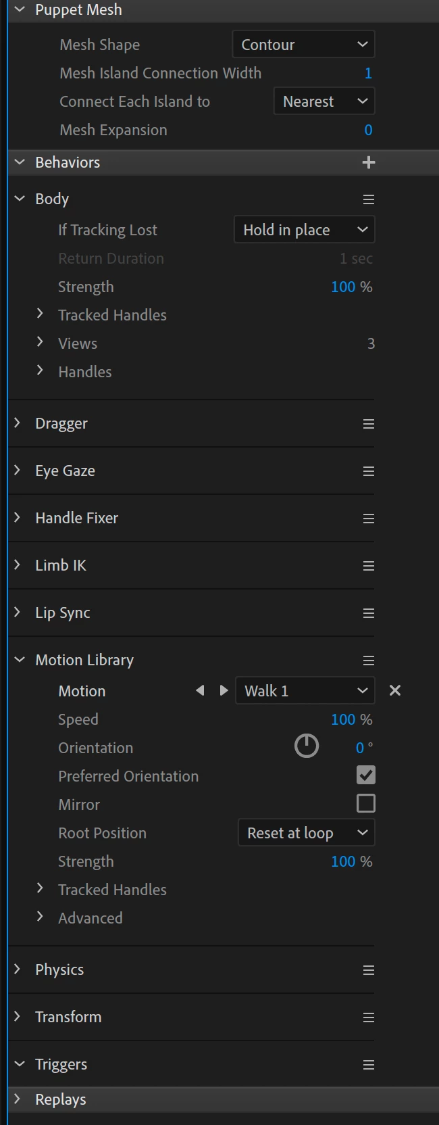Open the Mesh Shape Contour dropdown
The height and width of the screenshot is (1125, 439).
pos(303,45)
